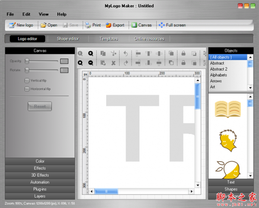Click the cut scissors icon

pyautogui.click(x=114, y=53)
